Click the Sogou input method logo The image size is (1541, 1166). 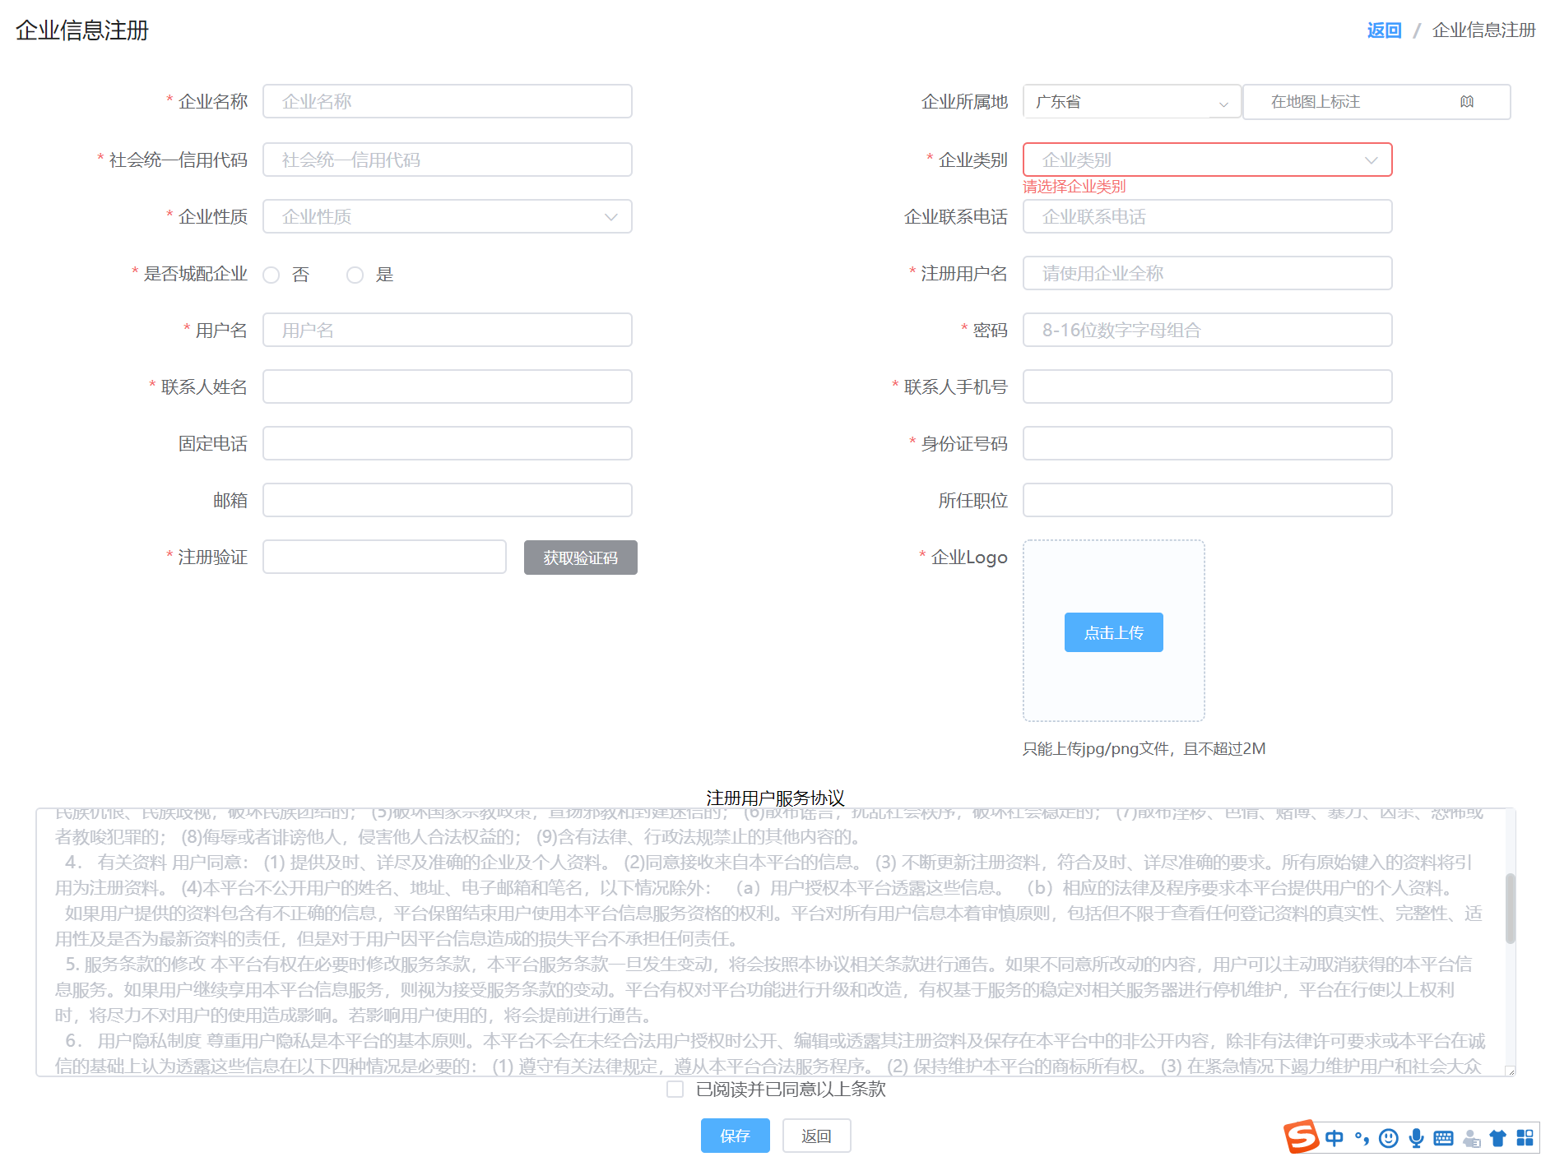1302,1137
